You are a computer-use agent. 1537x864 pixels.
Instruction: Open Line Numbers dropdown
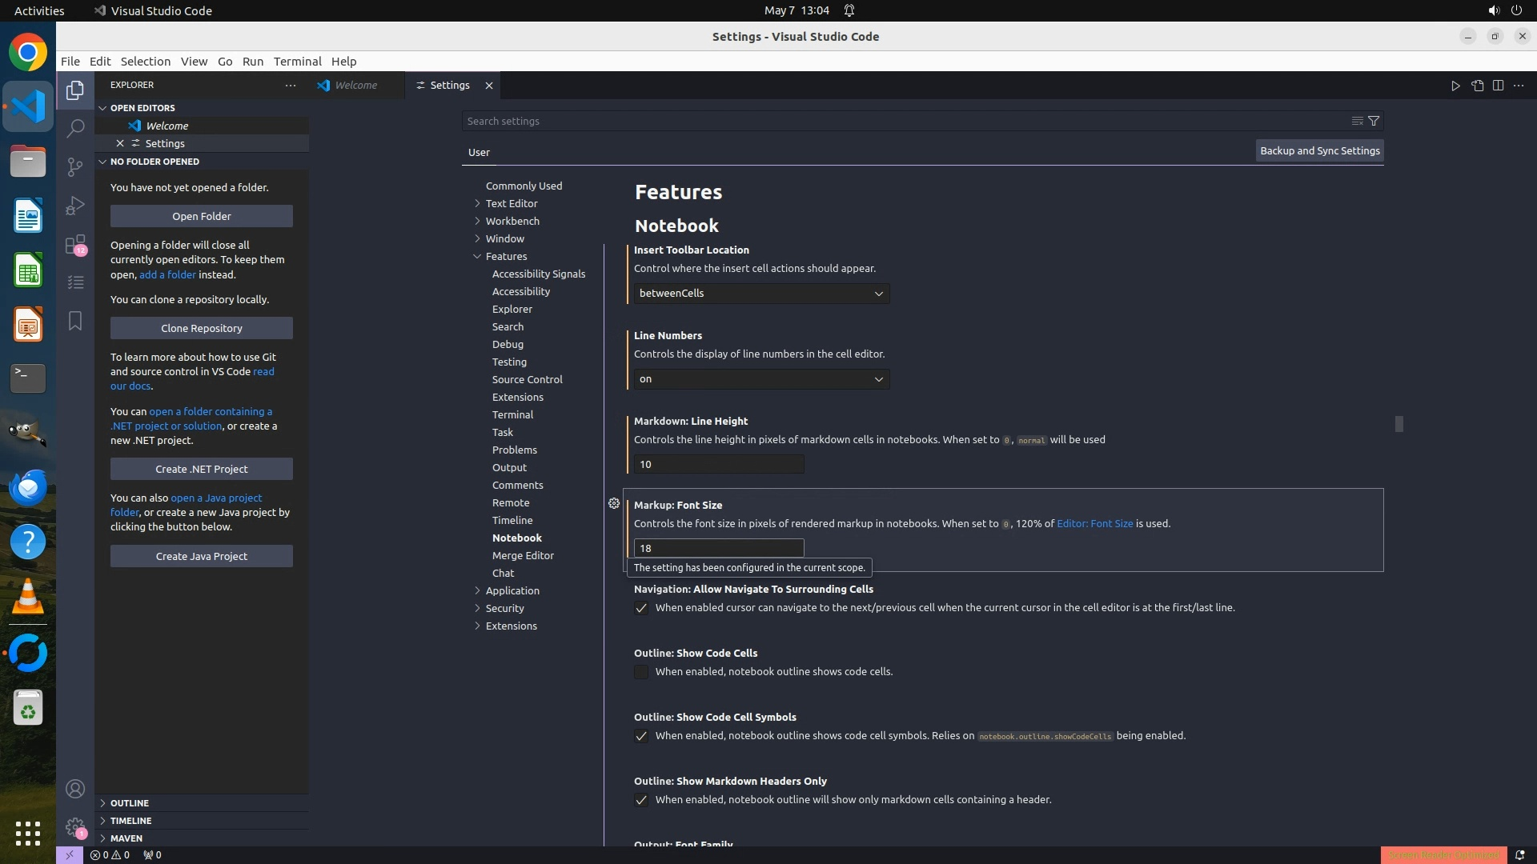pos(760,379)
